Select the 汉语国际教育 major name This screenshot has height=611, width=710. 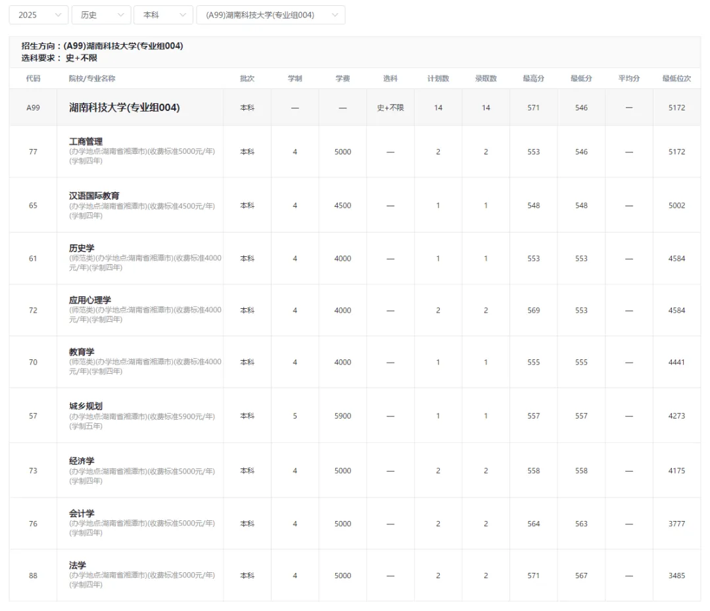click(x=94, y=196)
